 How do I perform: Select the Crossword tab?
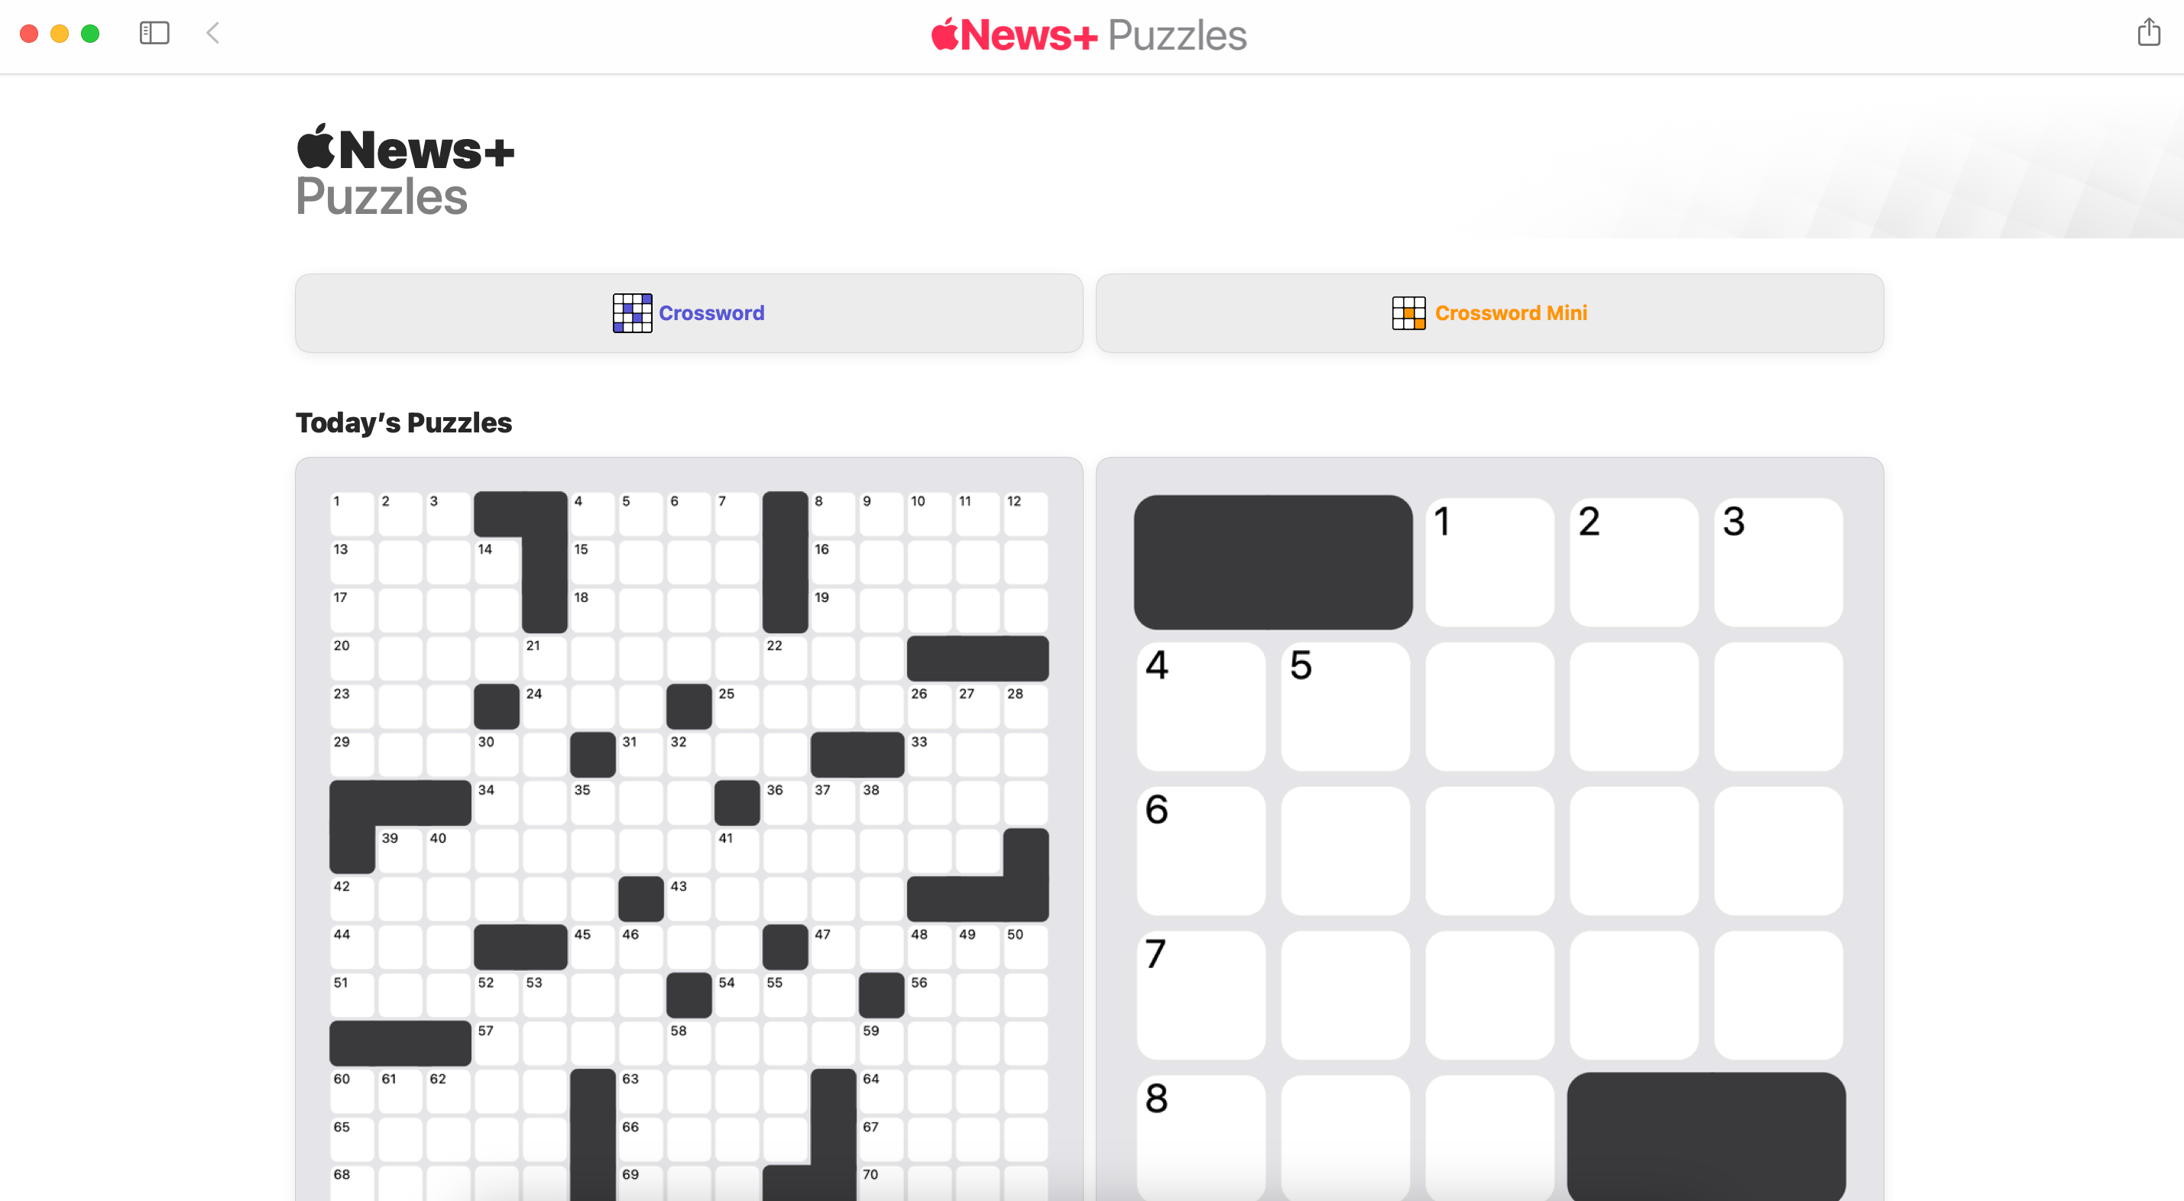click(688, 312)
